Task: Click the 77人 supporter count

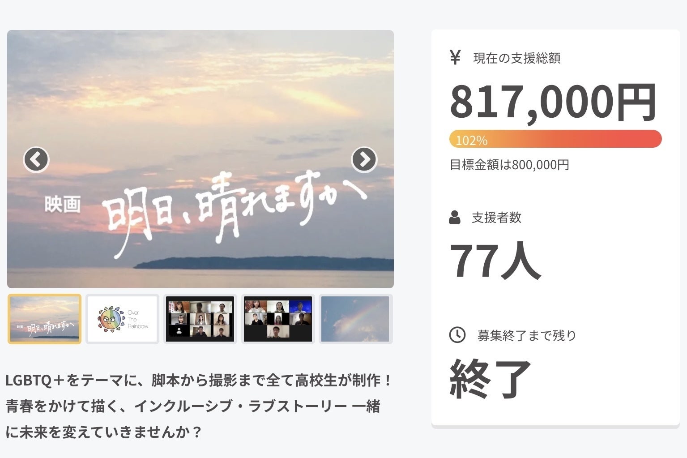Action: coord(495,260)
